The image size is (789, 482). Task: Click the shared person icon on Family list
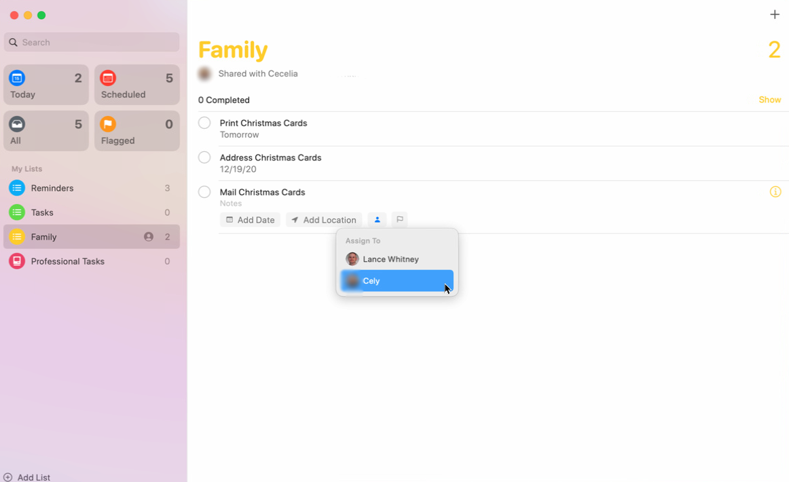[148, 237]
